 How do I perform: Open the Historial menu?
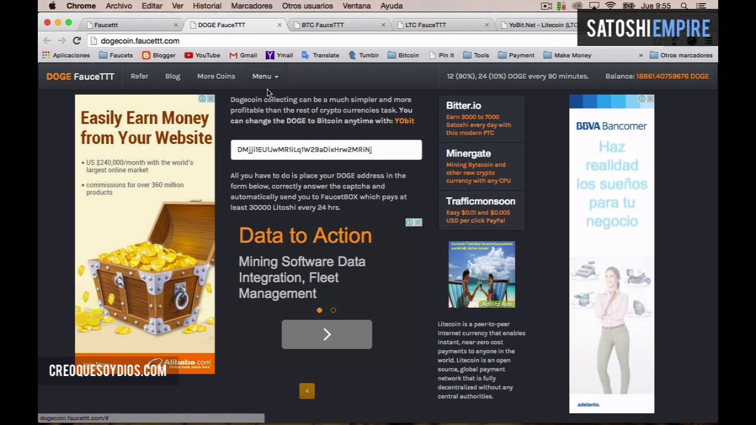point(207,6)
